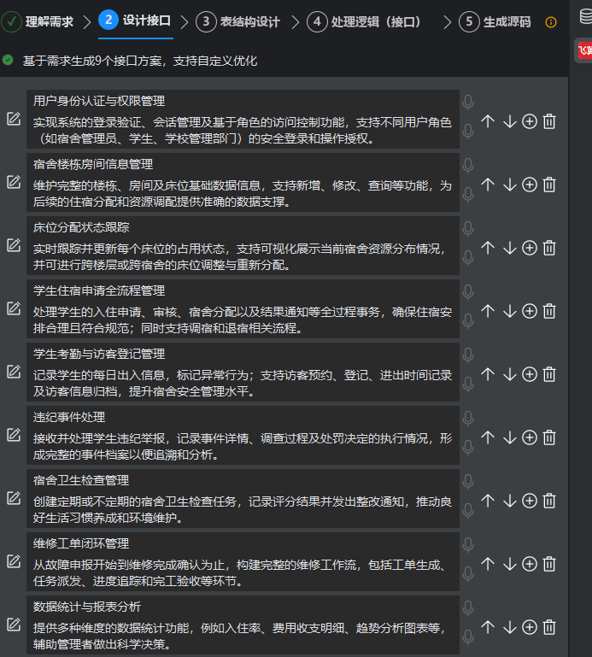
Task: Move 宿舍楼栋房间信息管理 up
Action: pyautogui.click(x=488, y=185)
